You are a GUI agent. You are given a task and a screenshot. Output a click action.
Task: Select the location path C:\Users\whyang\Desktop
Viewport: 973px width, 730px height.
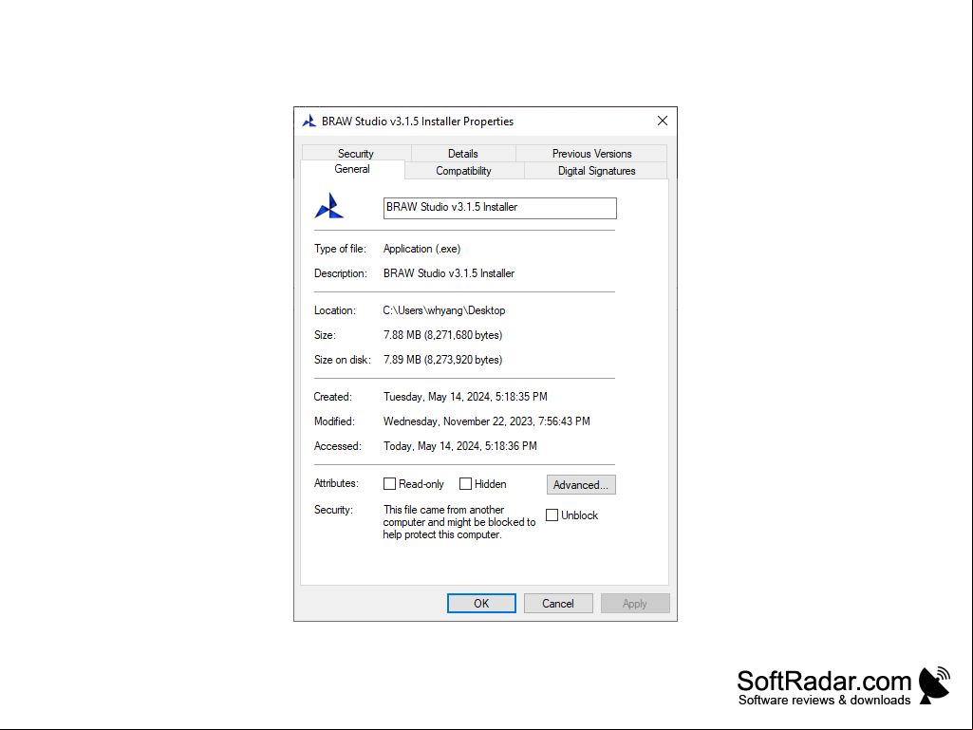coord(444,310)
